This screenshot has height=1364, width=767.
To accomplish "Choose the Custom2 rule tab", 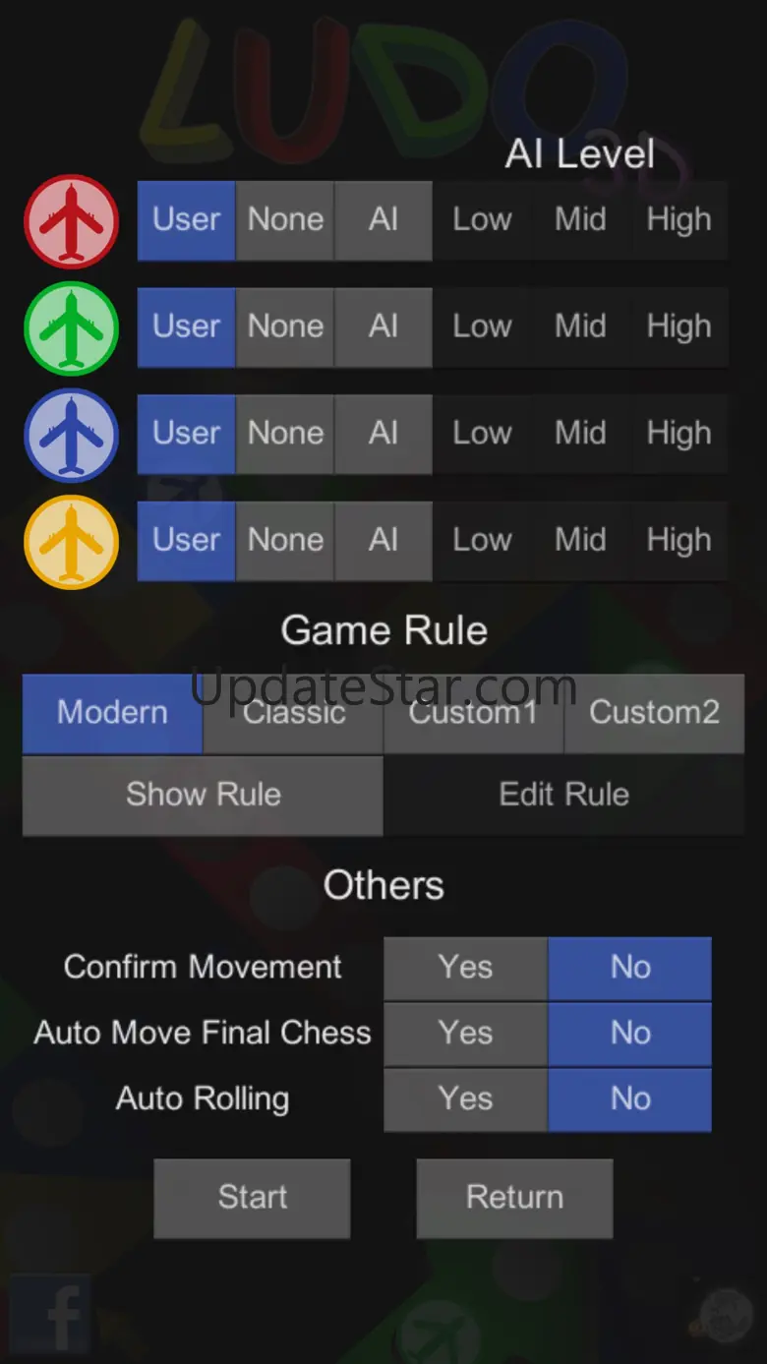I will point(654,713).
